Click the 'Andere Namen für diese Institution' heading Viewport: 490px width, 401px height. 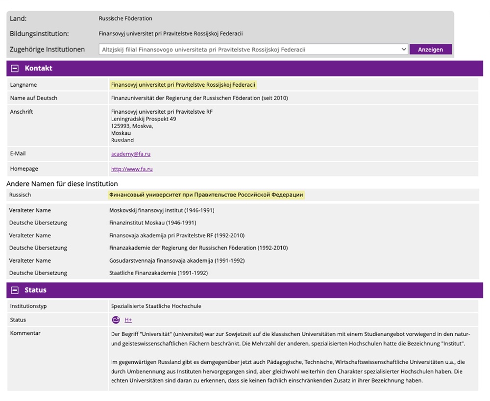pyautogui.click(x=62, y=184)
